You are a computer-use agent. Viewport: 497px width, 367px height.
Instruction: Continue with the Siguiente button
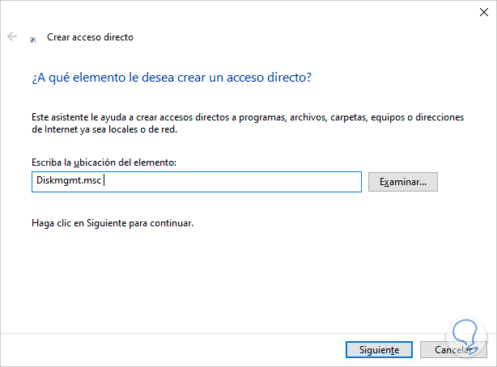tap(373, 350)
